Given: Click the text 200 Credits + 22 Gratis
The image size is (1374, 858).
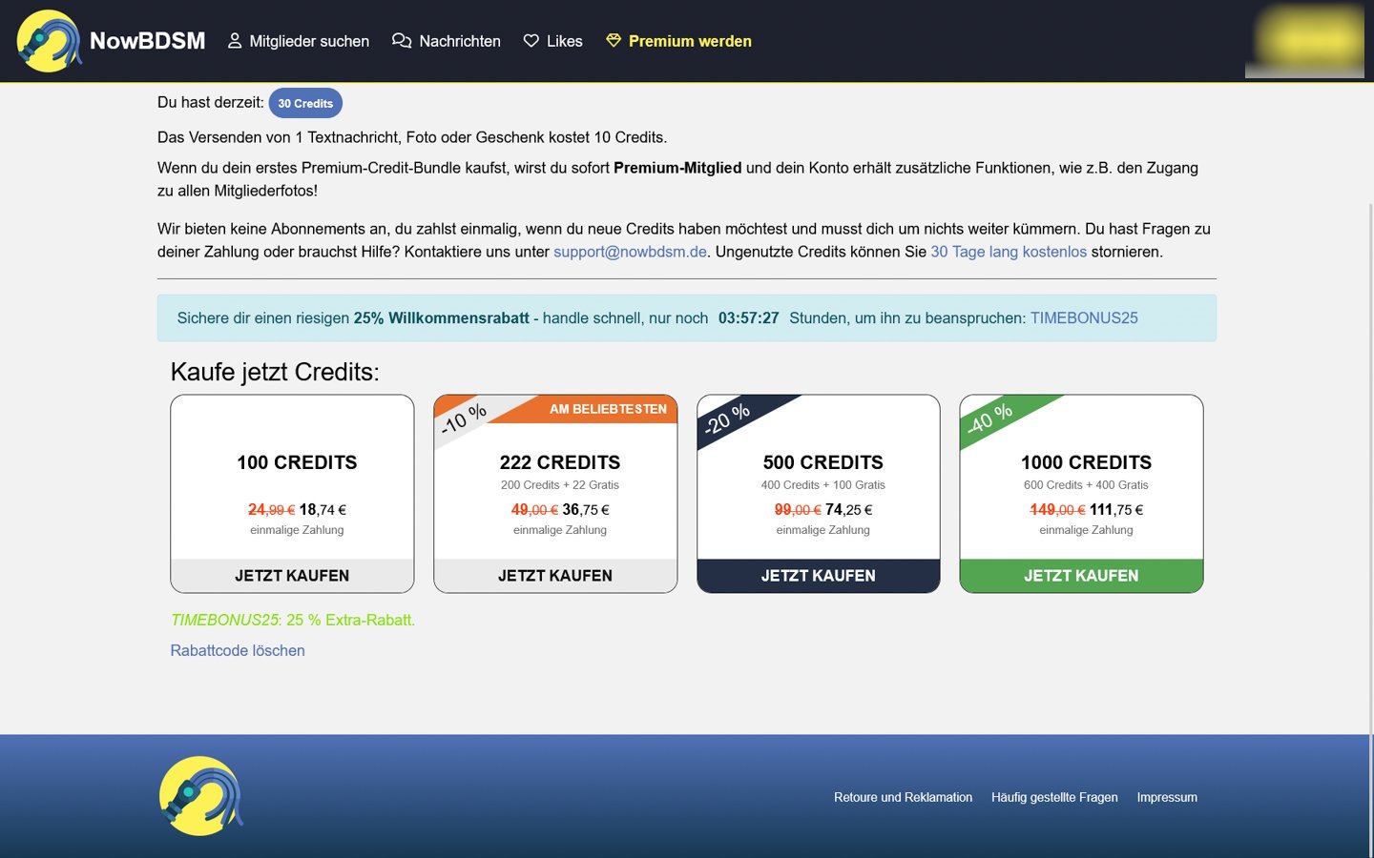Looking at the screenshot, I should [x=560, y=485].
